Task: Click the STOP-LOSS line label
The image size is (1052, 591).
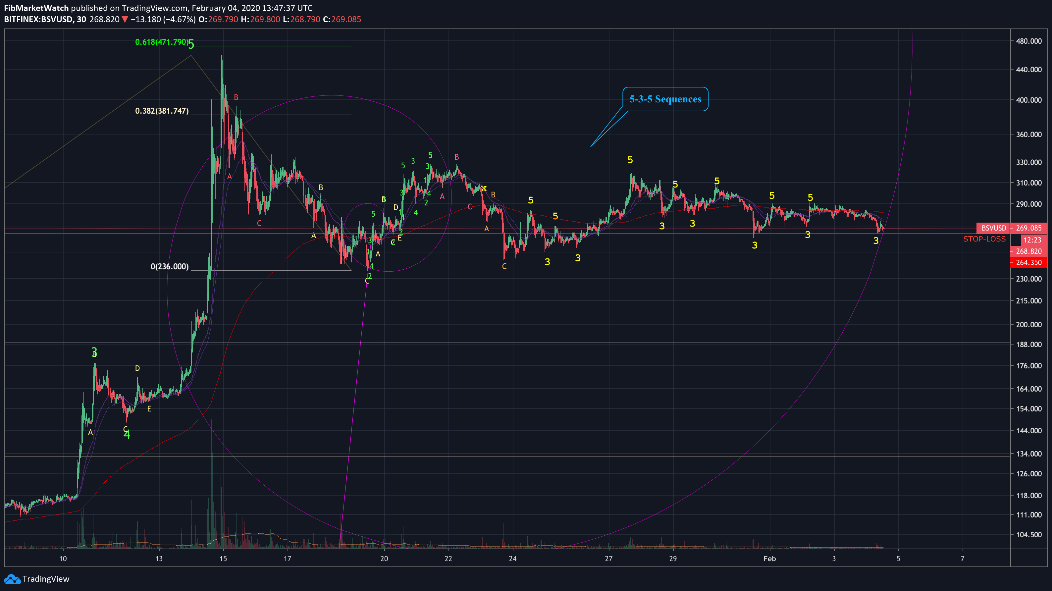Action: pos(984,239)
